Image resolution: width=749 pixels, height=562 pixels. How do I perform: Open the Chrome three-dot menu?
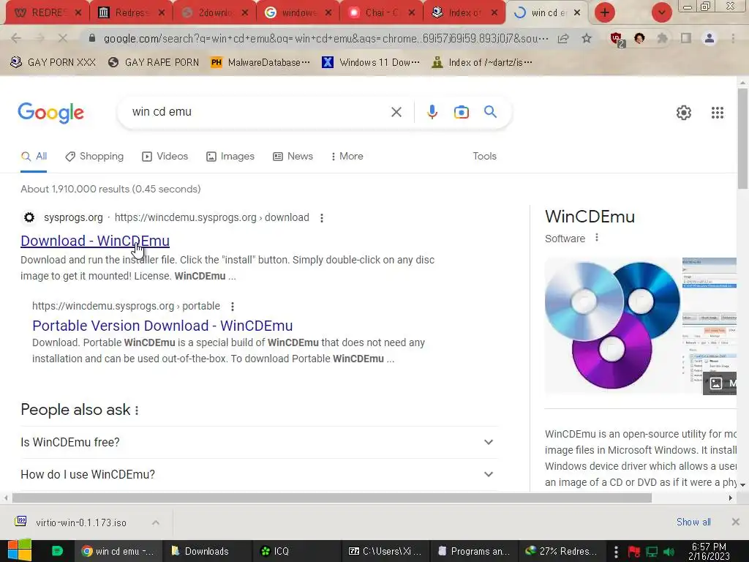coord(733,38)
